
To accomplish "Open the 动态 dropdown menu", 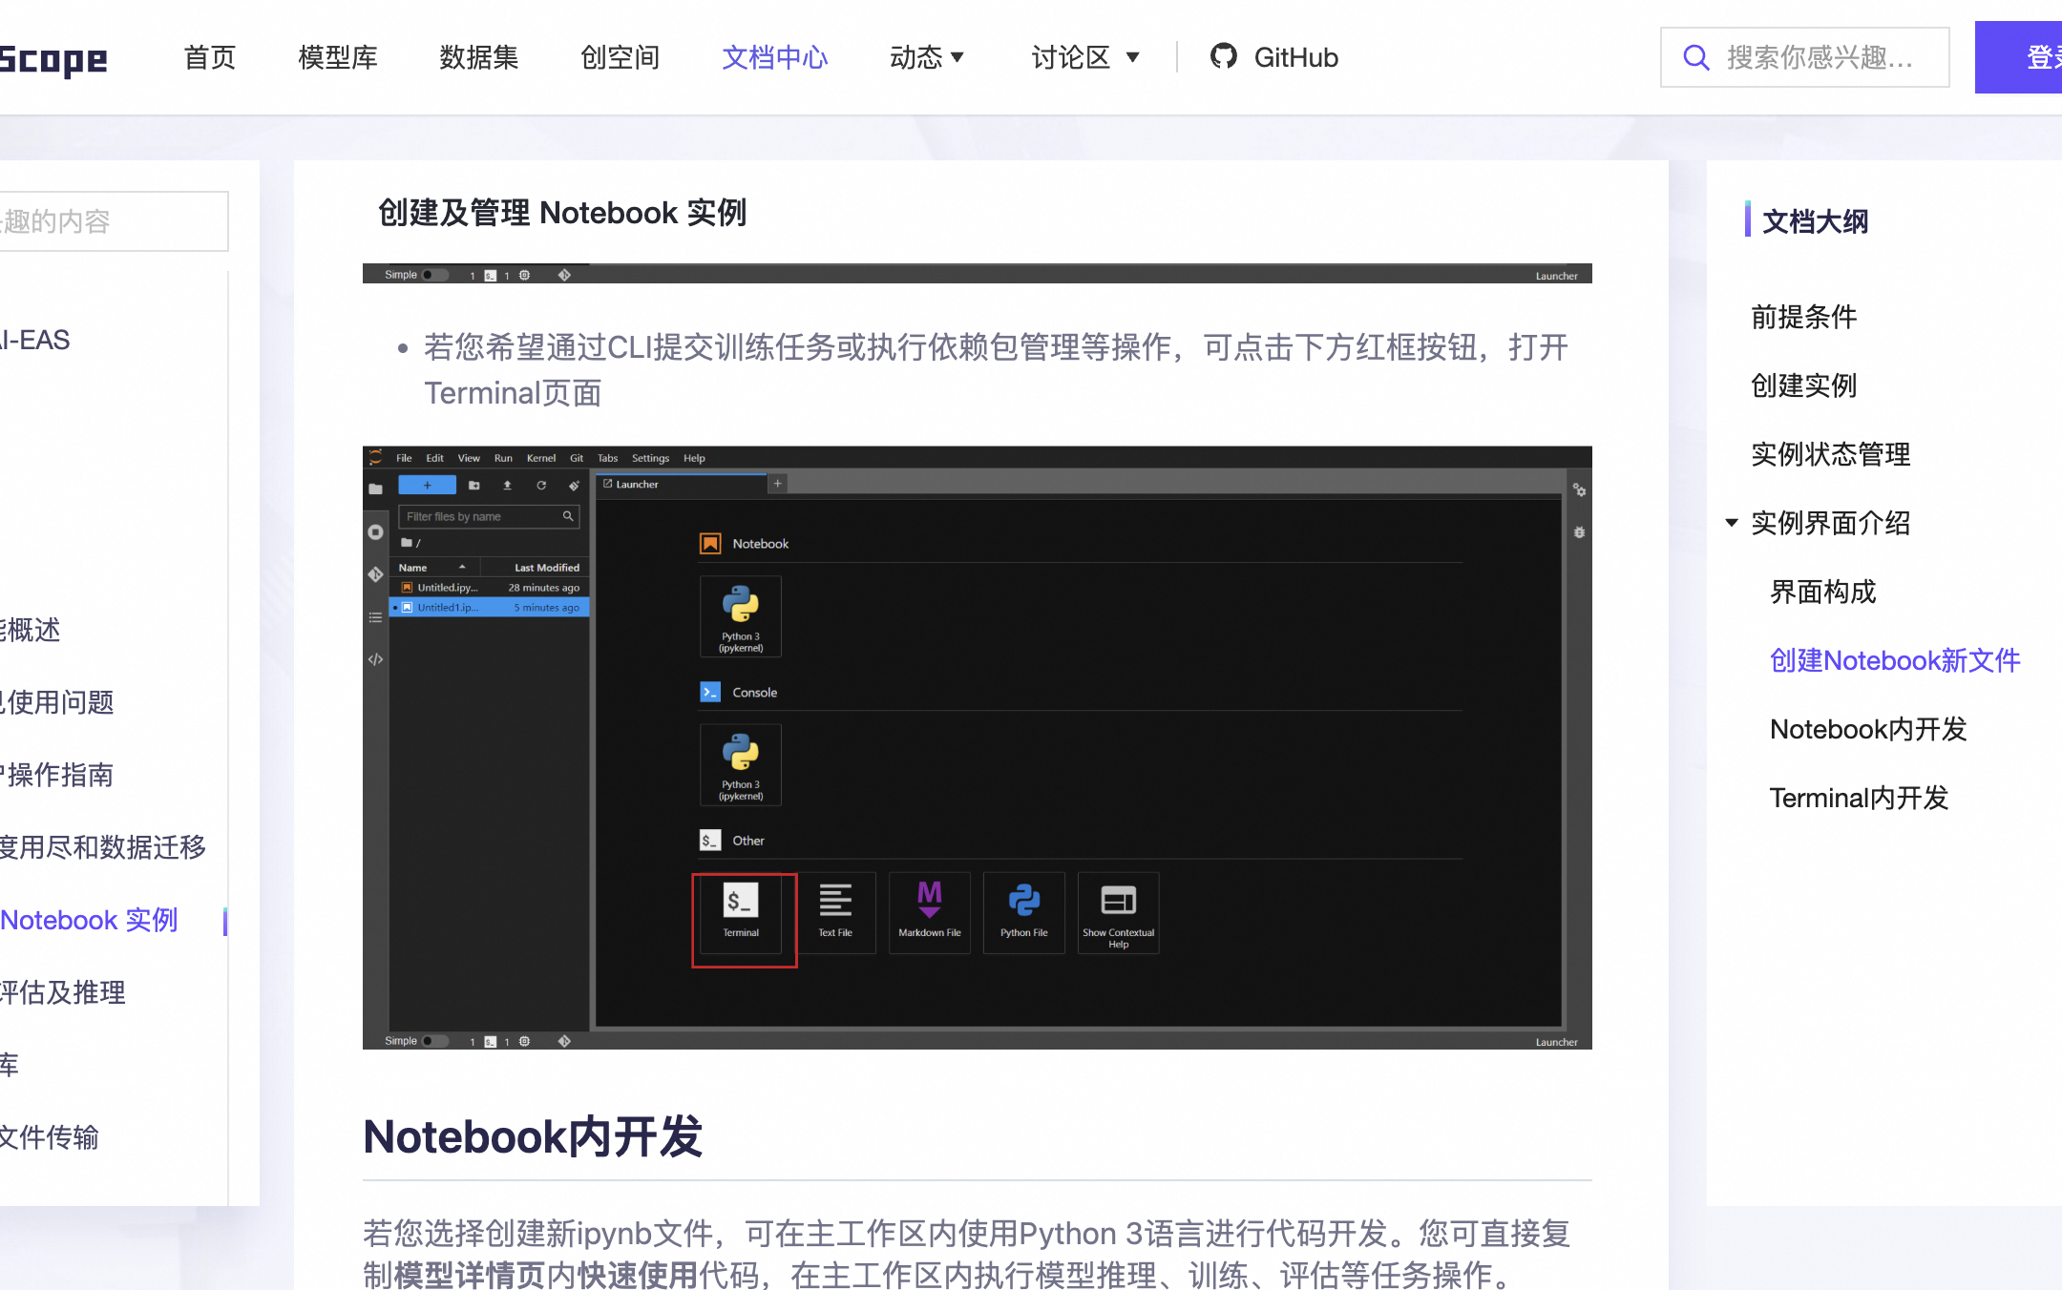I will (926, 57).
